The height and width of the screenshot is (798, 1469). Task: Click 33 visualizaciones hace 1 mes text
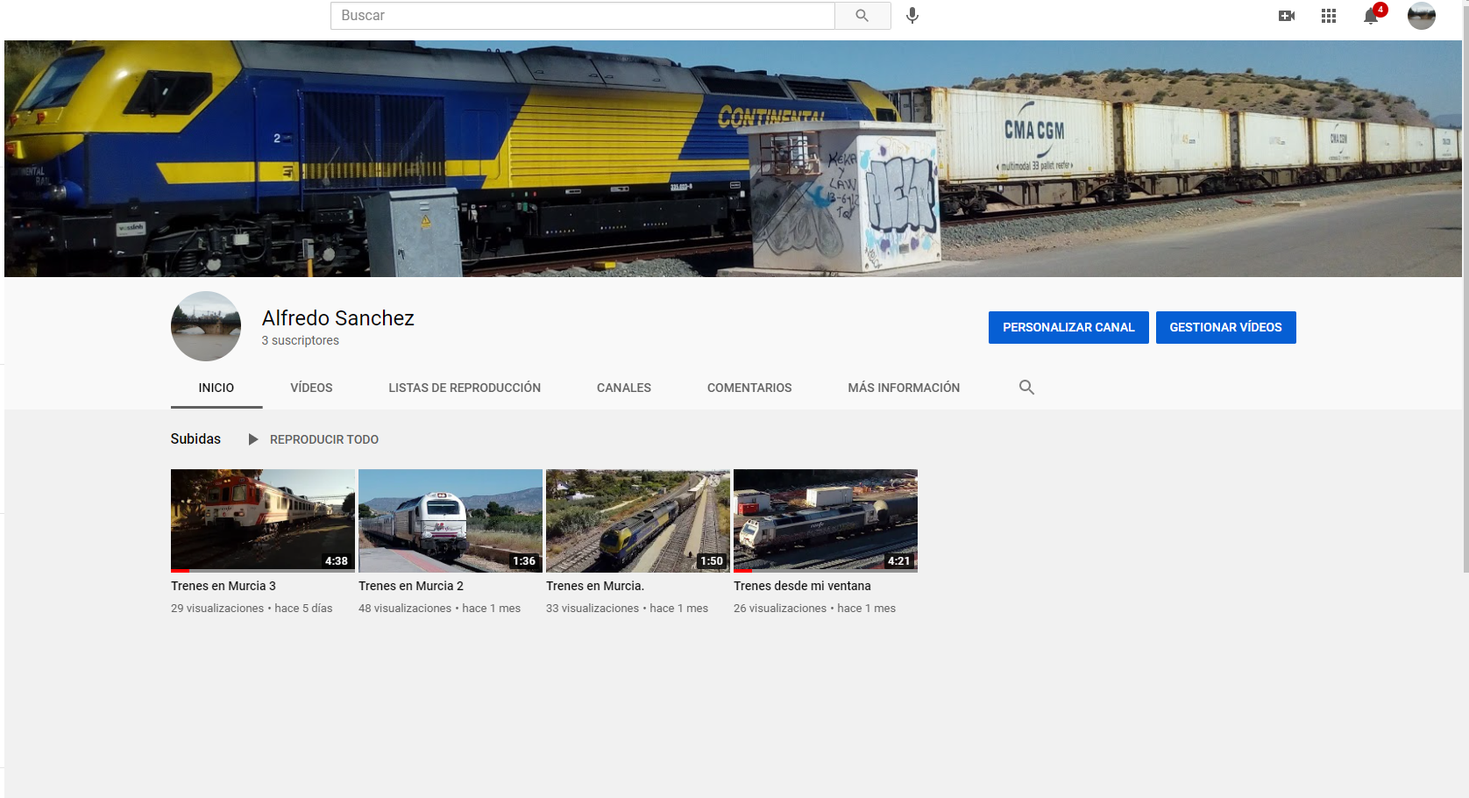click(627, 608)
